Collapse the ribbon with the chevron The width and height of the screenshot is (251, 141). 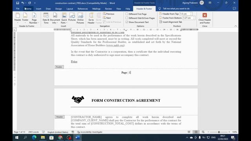tap(236, 26)
